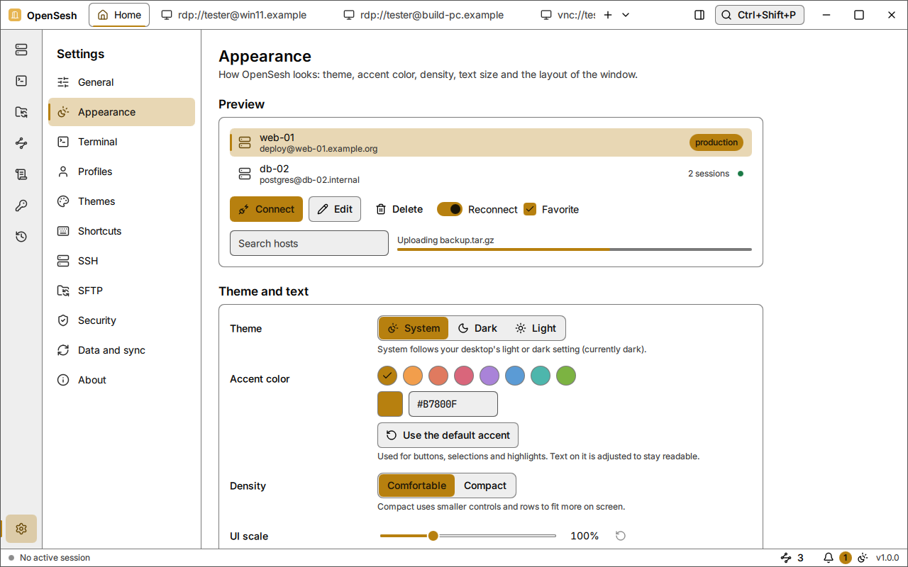Image resolution: width=908 pixels, height=567 pixels.
Task: Click the settings gear in left rail
Action: coord(21,529)
